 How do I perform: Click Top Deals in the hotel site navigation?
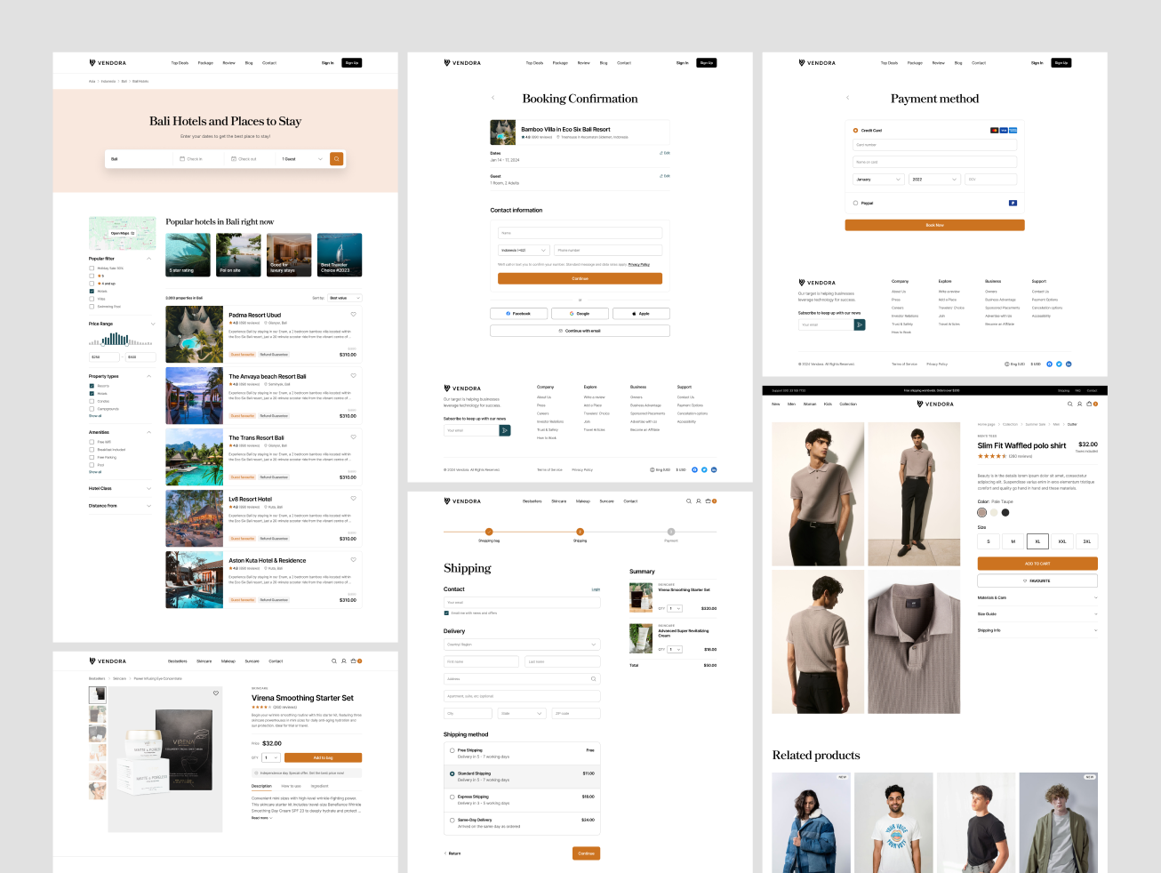tap(180, 62)
